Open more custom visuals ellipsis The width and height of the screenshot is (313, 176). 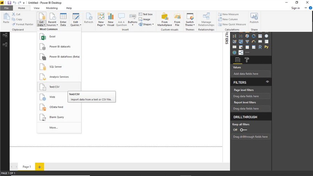point(247,53)
